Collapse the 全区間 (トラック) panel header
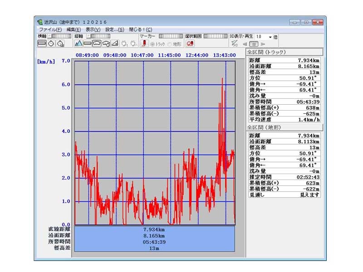 click(284, 52)
